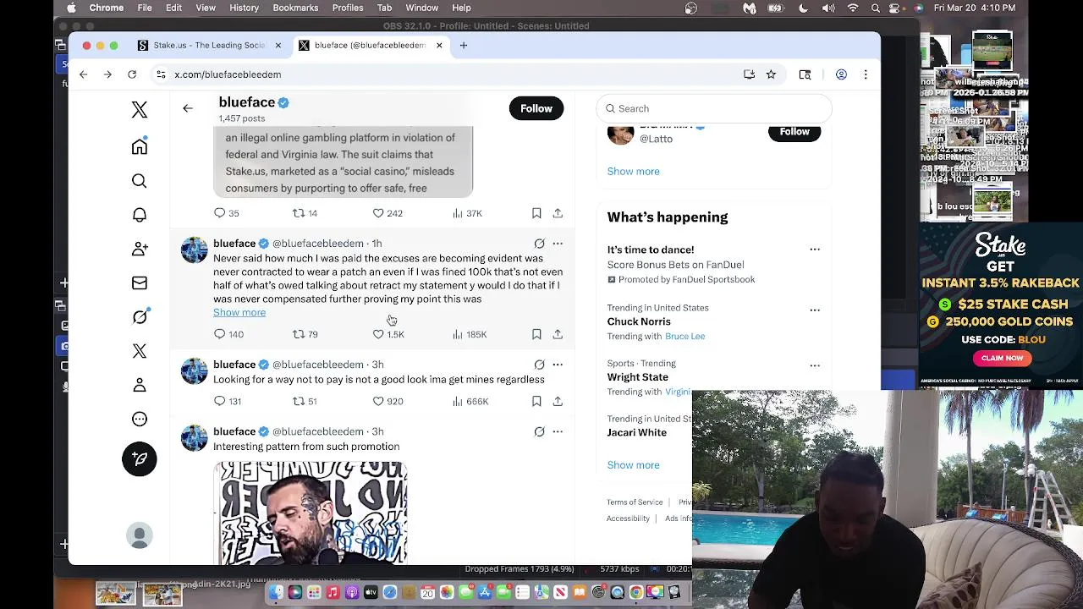
Task: Repost the 'Looking for a way' post
Action: 298,401
